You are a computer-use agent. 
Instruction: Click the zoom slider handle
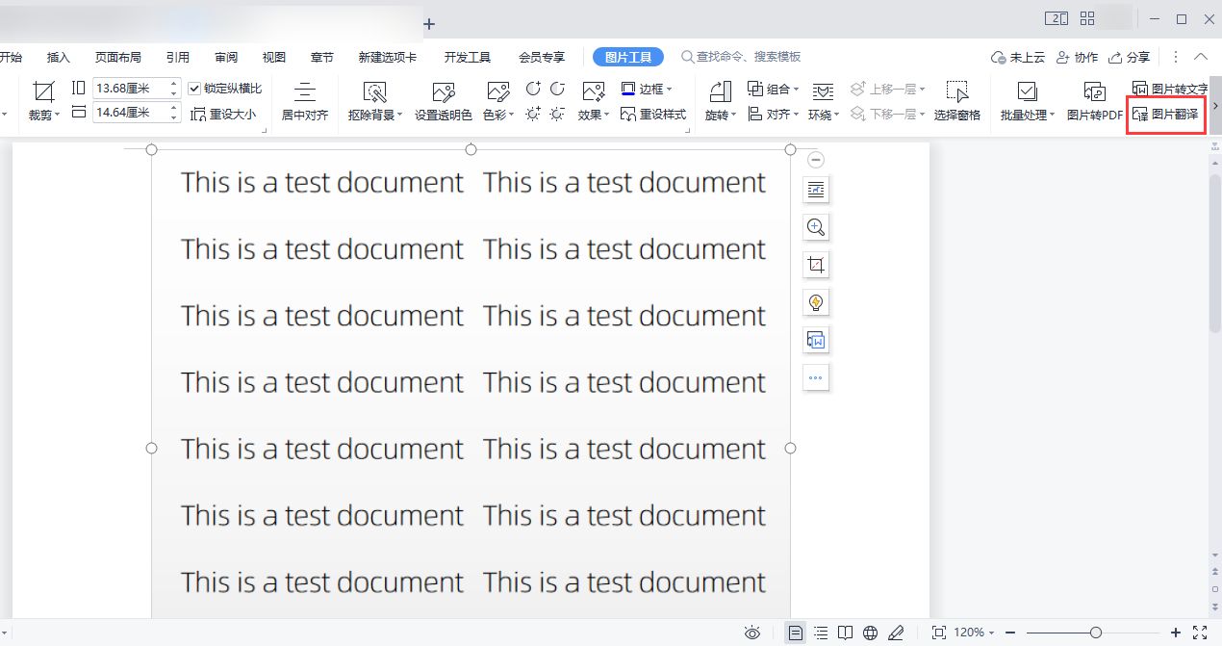1095,633
